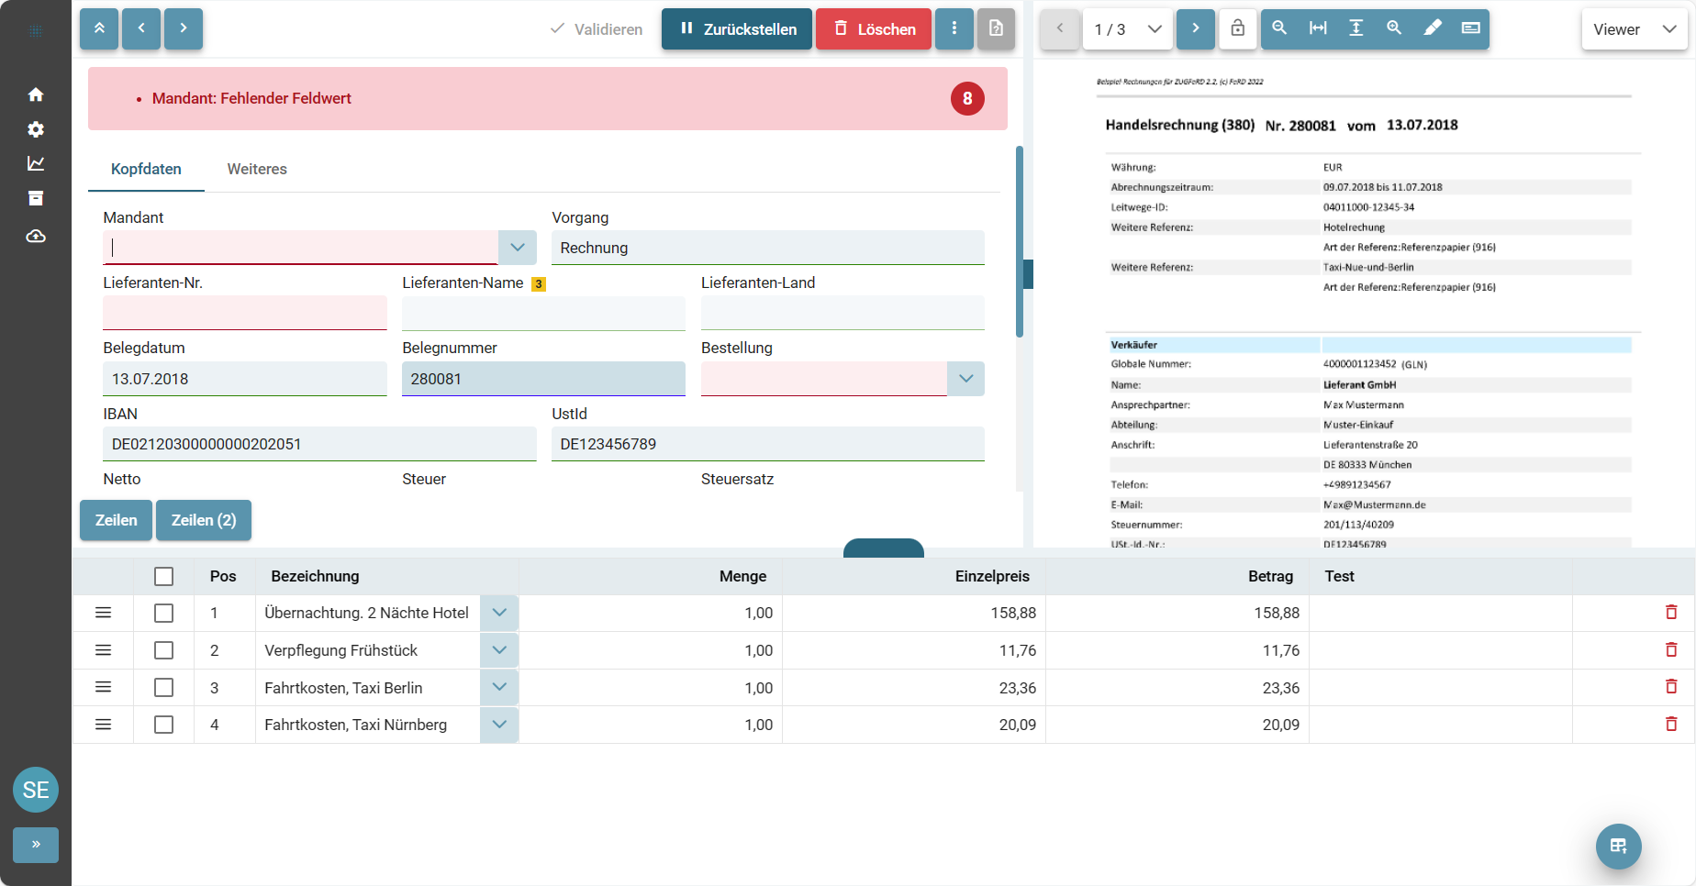Image resolution: width=1696 pixels, height=886 pixels.
Task: Click the Zeilen button
Action: (116, 520)
